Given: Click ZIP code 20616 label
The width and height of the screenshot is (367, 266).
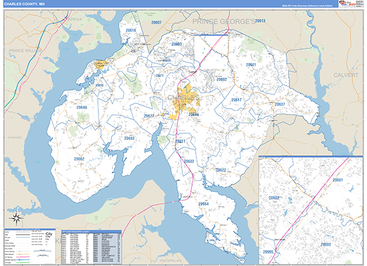Looking at the screenshot, I should click(x=131, y=30).
